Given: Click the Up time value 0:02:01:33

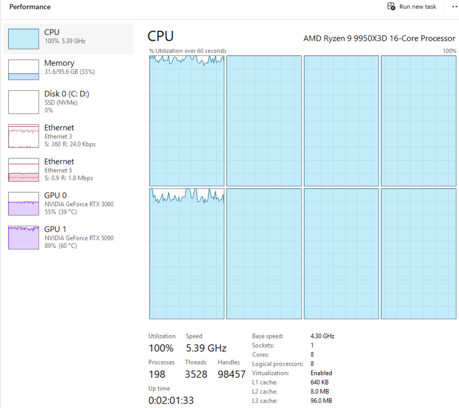Looking at the screenshot, I should tap(171, 401).
